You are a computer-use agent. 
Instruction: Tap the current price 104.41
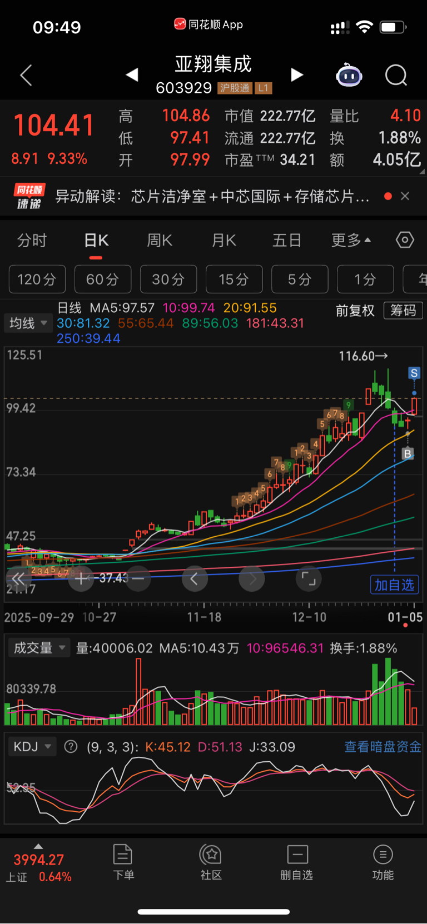click(54, 125)
